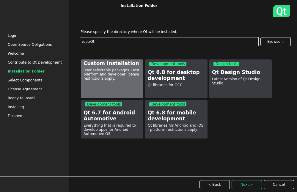Image resolution: width=297 pixels, height=192 pixels.
Task: Click the Design tools green tag
Action: pos(226,64)
